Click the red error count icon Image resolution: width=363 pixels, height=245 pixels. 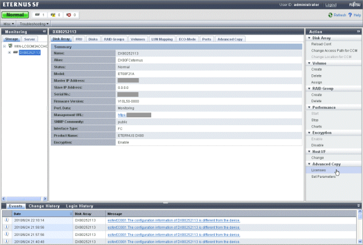point(69,15)
